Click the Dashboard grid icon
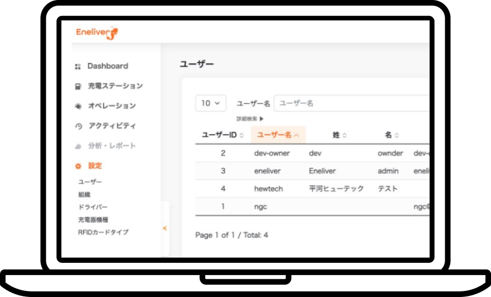 (x=78, y=67)
